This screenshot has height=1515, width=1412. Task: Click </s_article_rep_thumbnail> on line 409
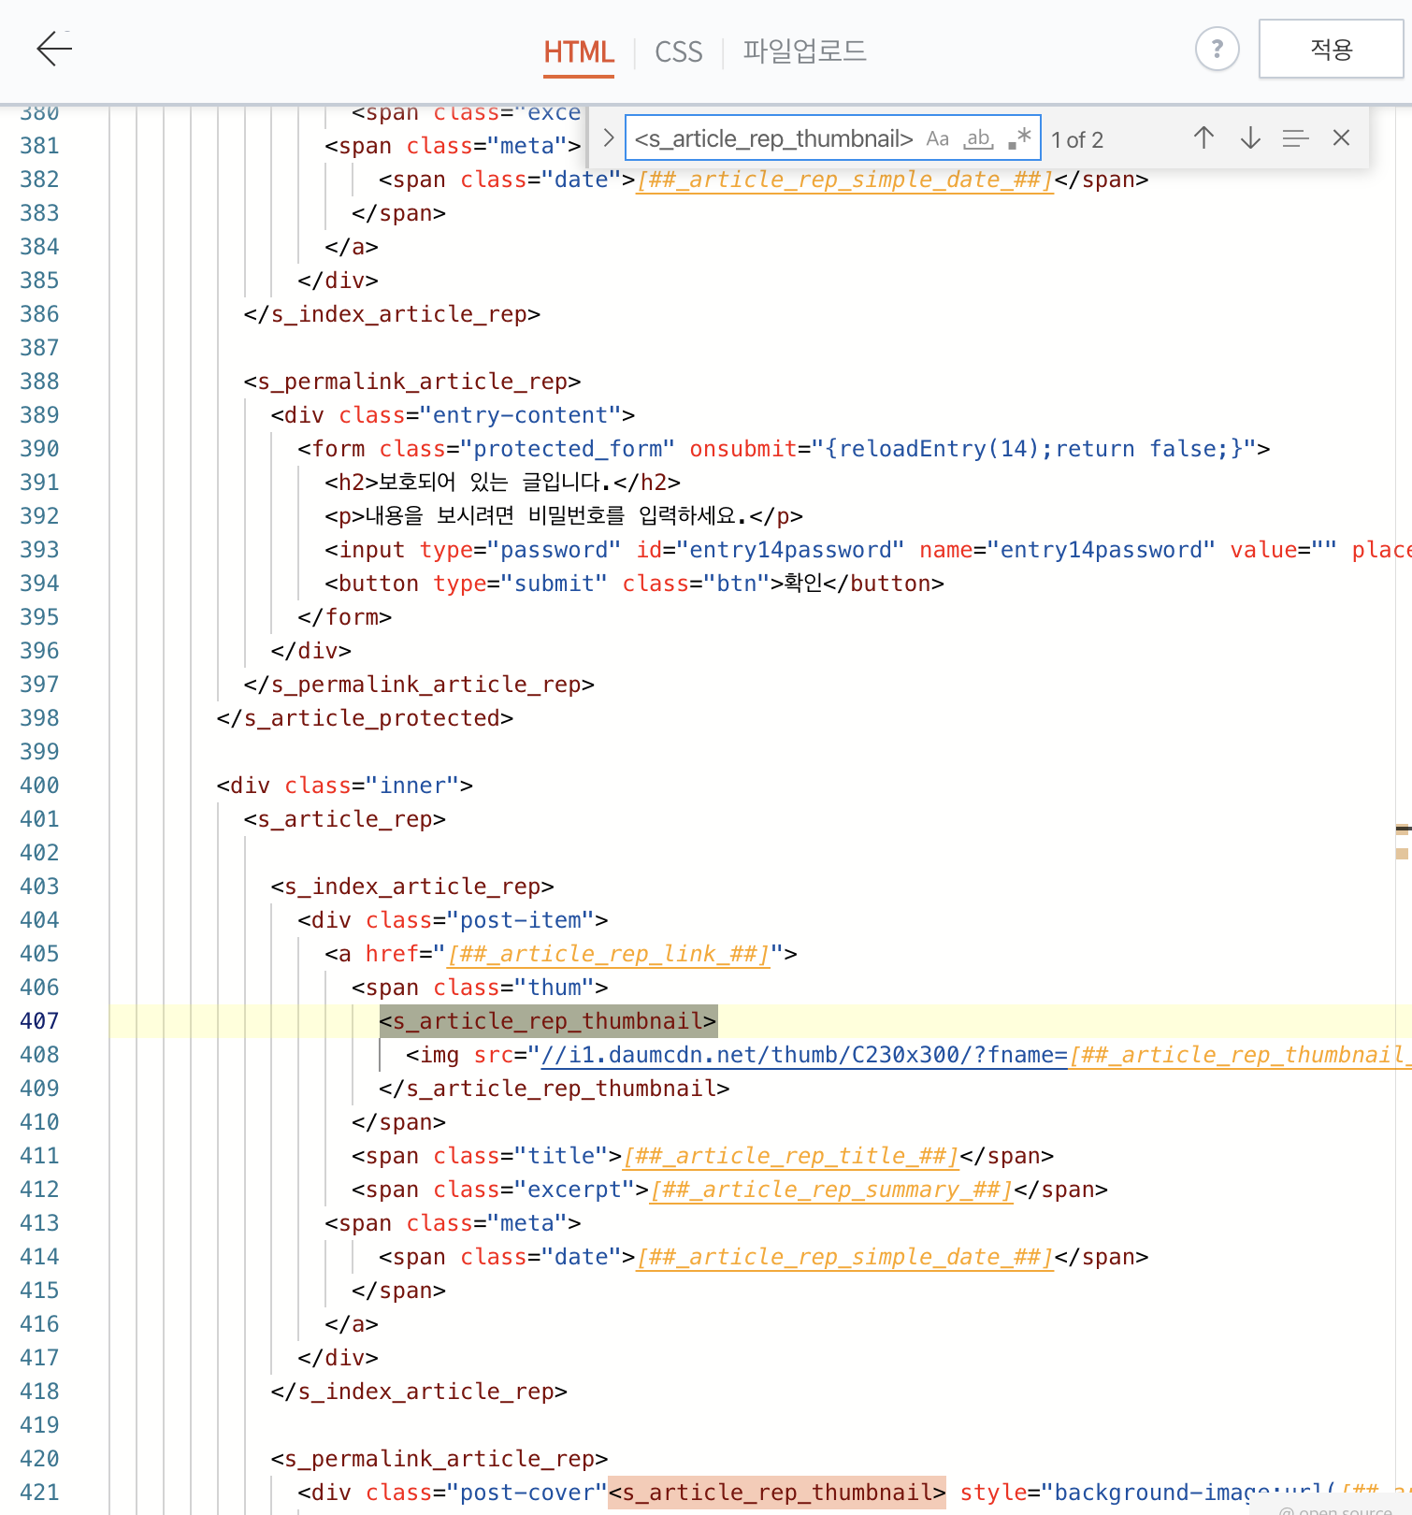point(555,1089)
